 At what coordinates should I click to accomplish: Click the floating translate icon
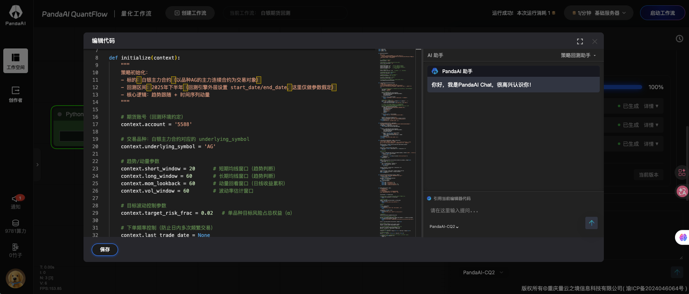tap(682, 191)
